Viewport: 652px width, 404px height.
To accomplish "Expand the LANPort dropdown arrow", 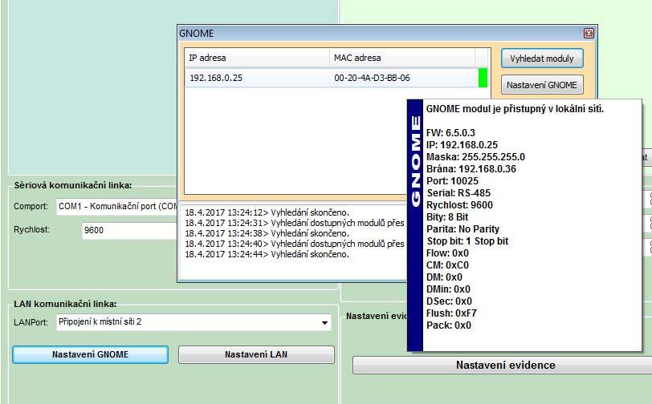I will click(324, 322).
